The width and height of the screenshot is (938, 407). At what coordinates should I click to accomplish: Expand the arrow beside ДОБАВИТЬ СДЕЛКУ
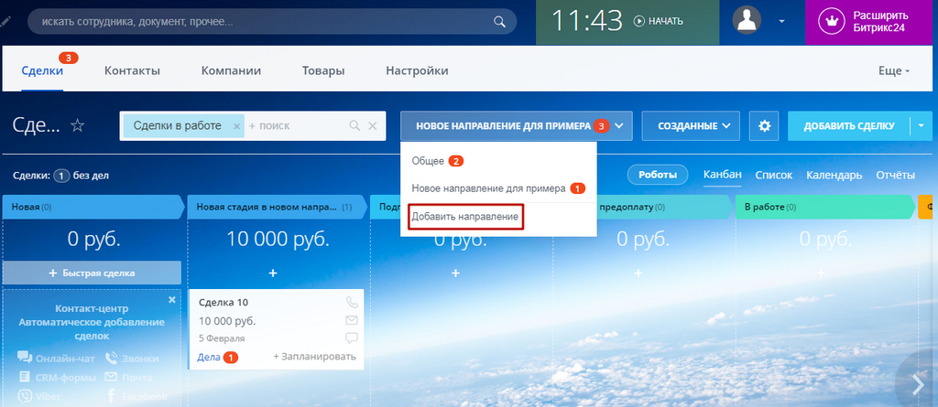(x=922, y=126)
